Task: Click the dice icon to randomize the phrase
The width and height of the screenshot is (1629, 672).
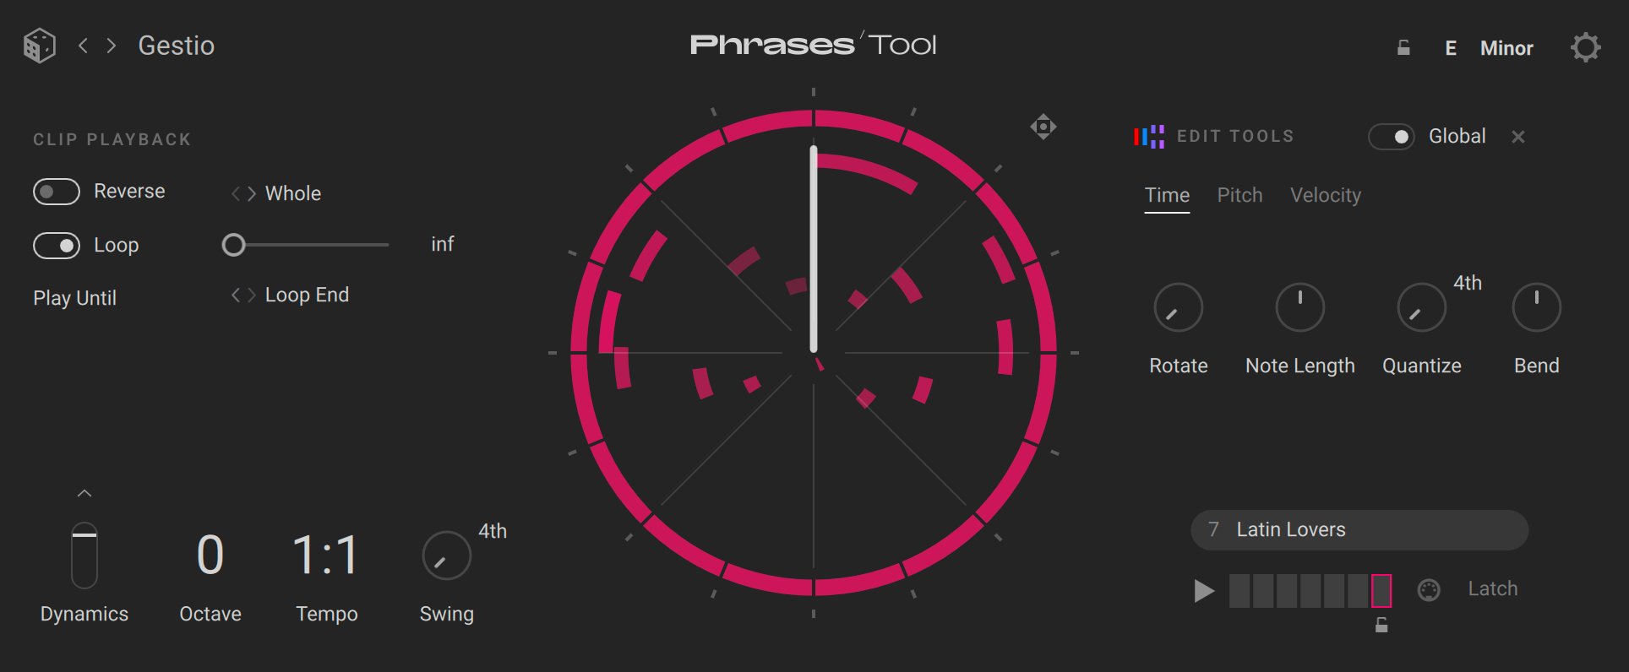Action: 38,44
